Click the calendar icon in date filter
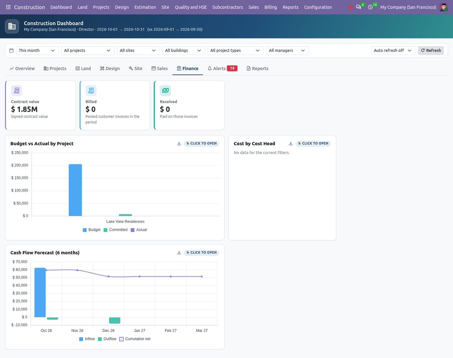The height and width of the screenshot is (358, 453). [x=11, y=51]
